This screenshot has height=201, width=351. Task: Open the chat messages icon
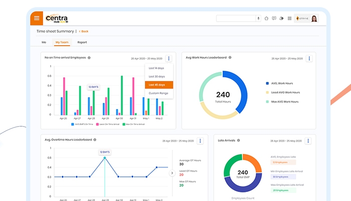click(x=274, y=19)
